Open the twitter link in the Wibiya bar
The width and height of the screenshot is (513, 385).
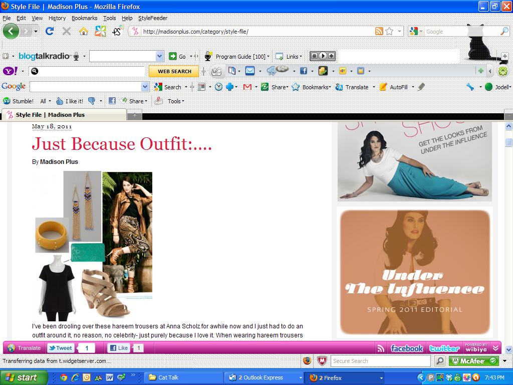tap(444, 348)
